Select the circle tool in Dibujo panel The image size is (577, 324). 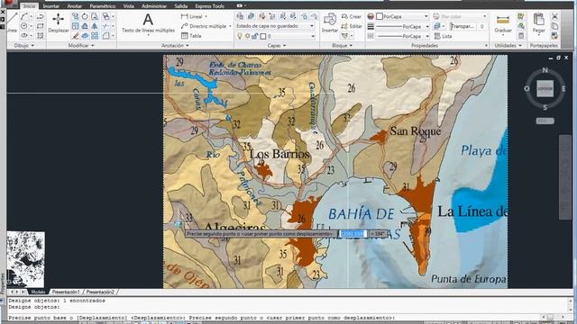tap(24, 26)
